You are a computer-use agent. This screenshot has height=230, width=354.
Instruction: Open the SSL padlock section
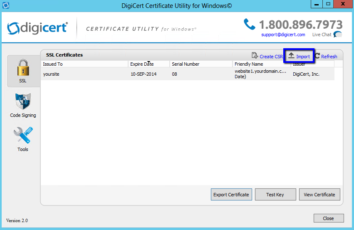tap(23, 71)
